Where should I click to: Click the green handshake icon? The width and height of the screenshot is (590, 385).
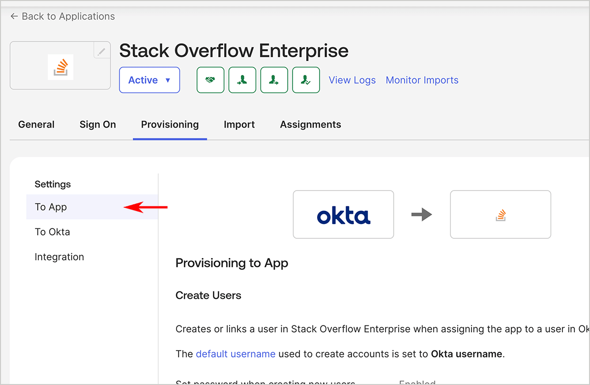point(210,80)
